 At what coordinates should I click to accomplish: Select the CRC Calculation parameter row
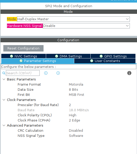[x=69, y=130]
